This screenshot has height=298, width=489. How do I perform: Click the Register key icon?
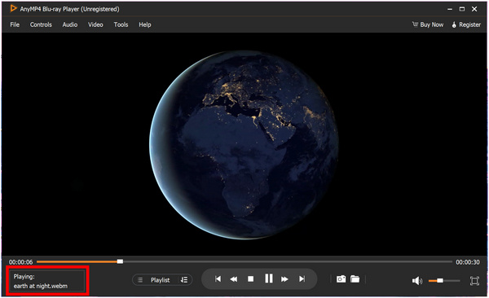click(454, 24)
